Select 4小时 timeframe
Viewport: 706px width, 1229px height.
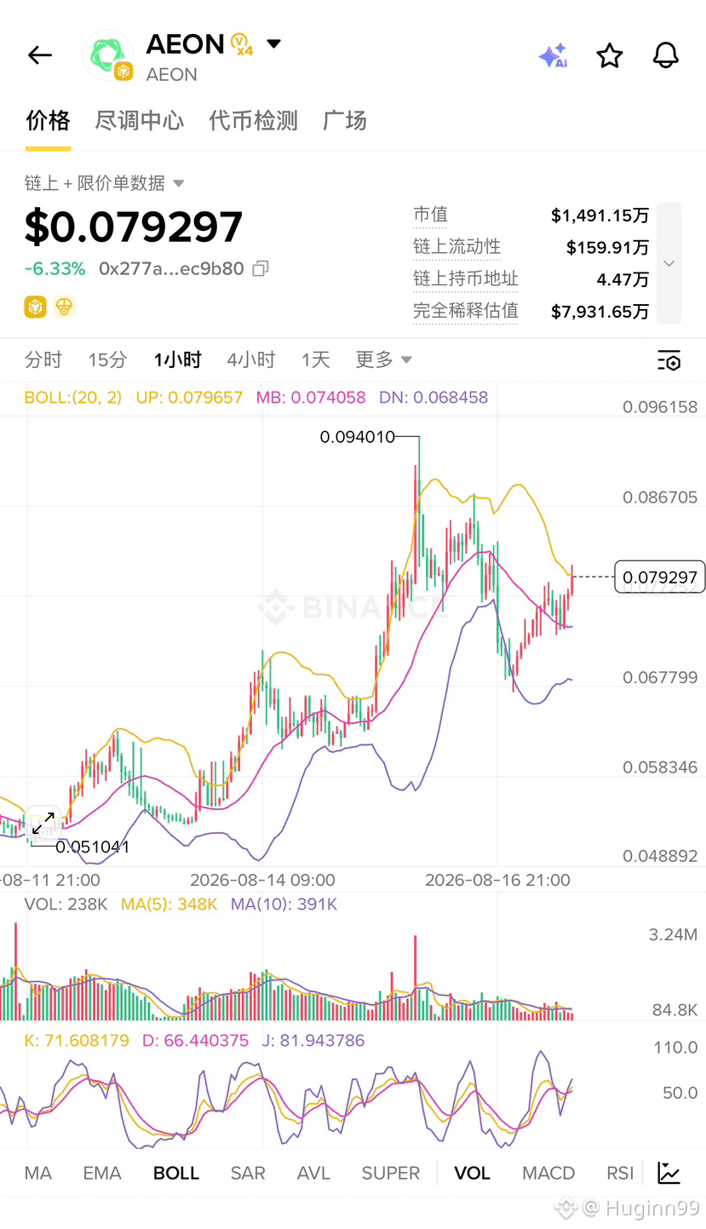251,360
